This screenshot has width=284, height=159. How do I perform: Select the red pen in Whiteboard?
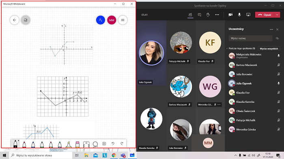pos(24,144)
